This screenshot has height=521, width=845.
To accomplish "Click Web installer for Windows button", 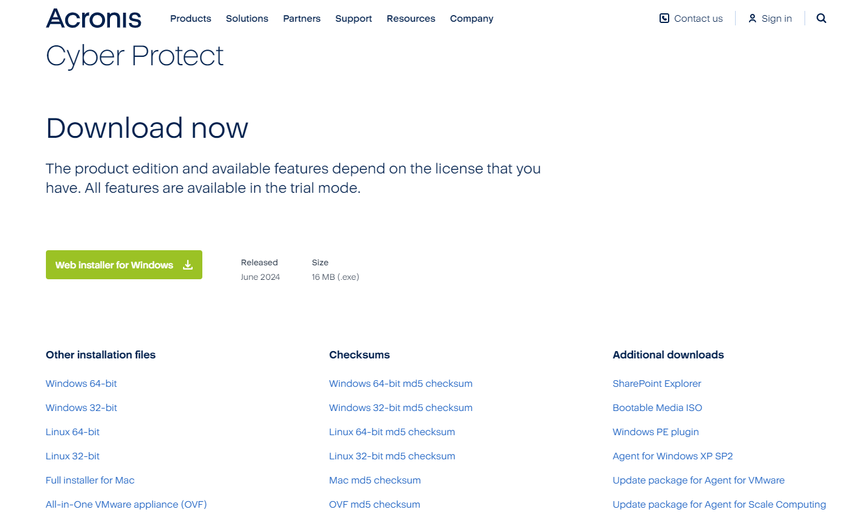I will click(x=115, y=265).
